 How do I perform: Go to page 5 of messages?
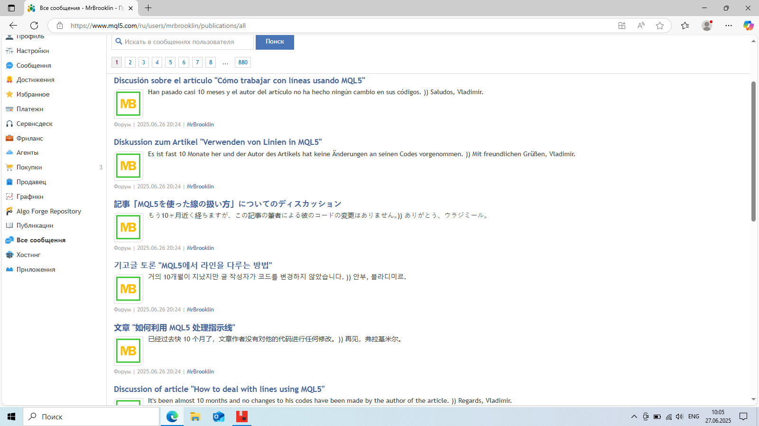pos(170,62)
